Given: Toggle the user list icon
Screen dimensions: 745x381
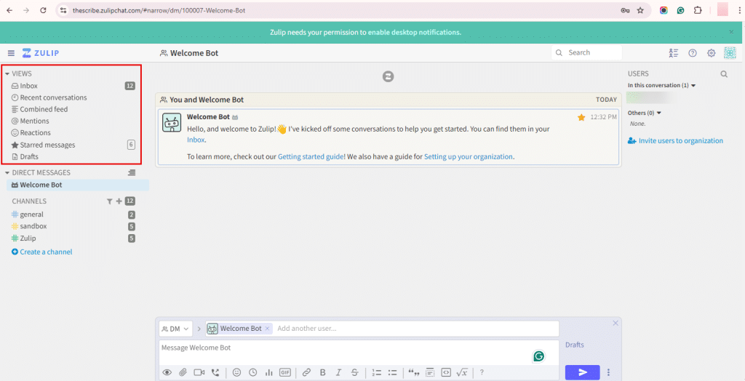Looking at the screenshot, I should [673, 53].
